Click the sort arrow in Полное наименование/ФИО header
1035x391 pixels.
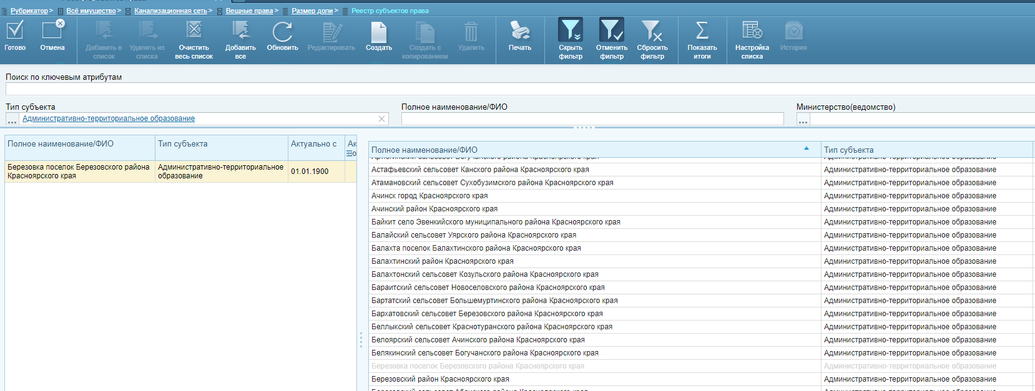click(x=807, y=148)
